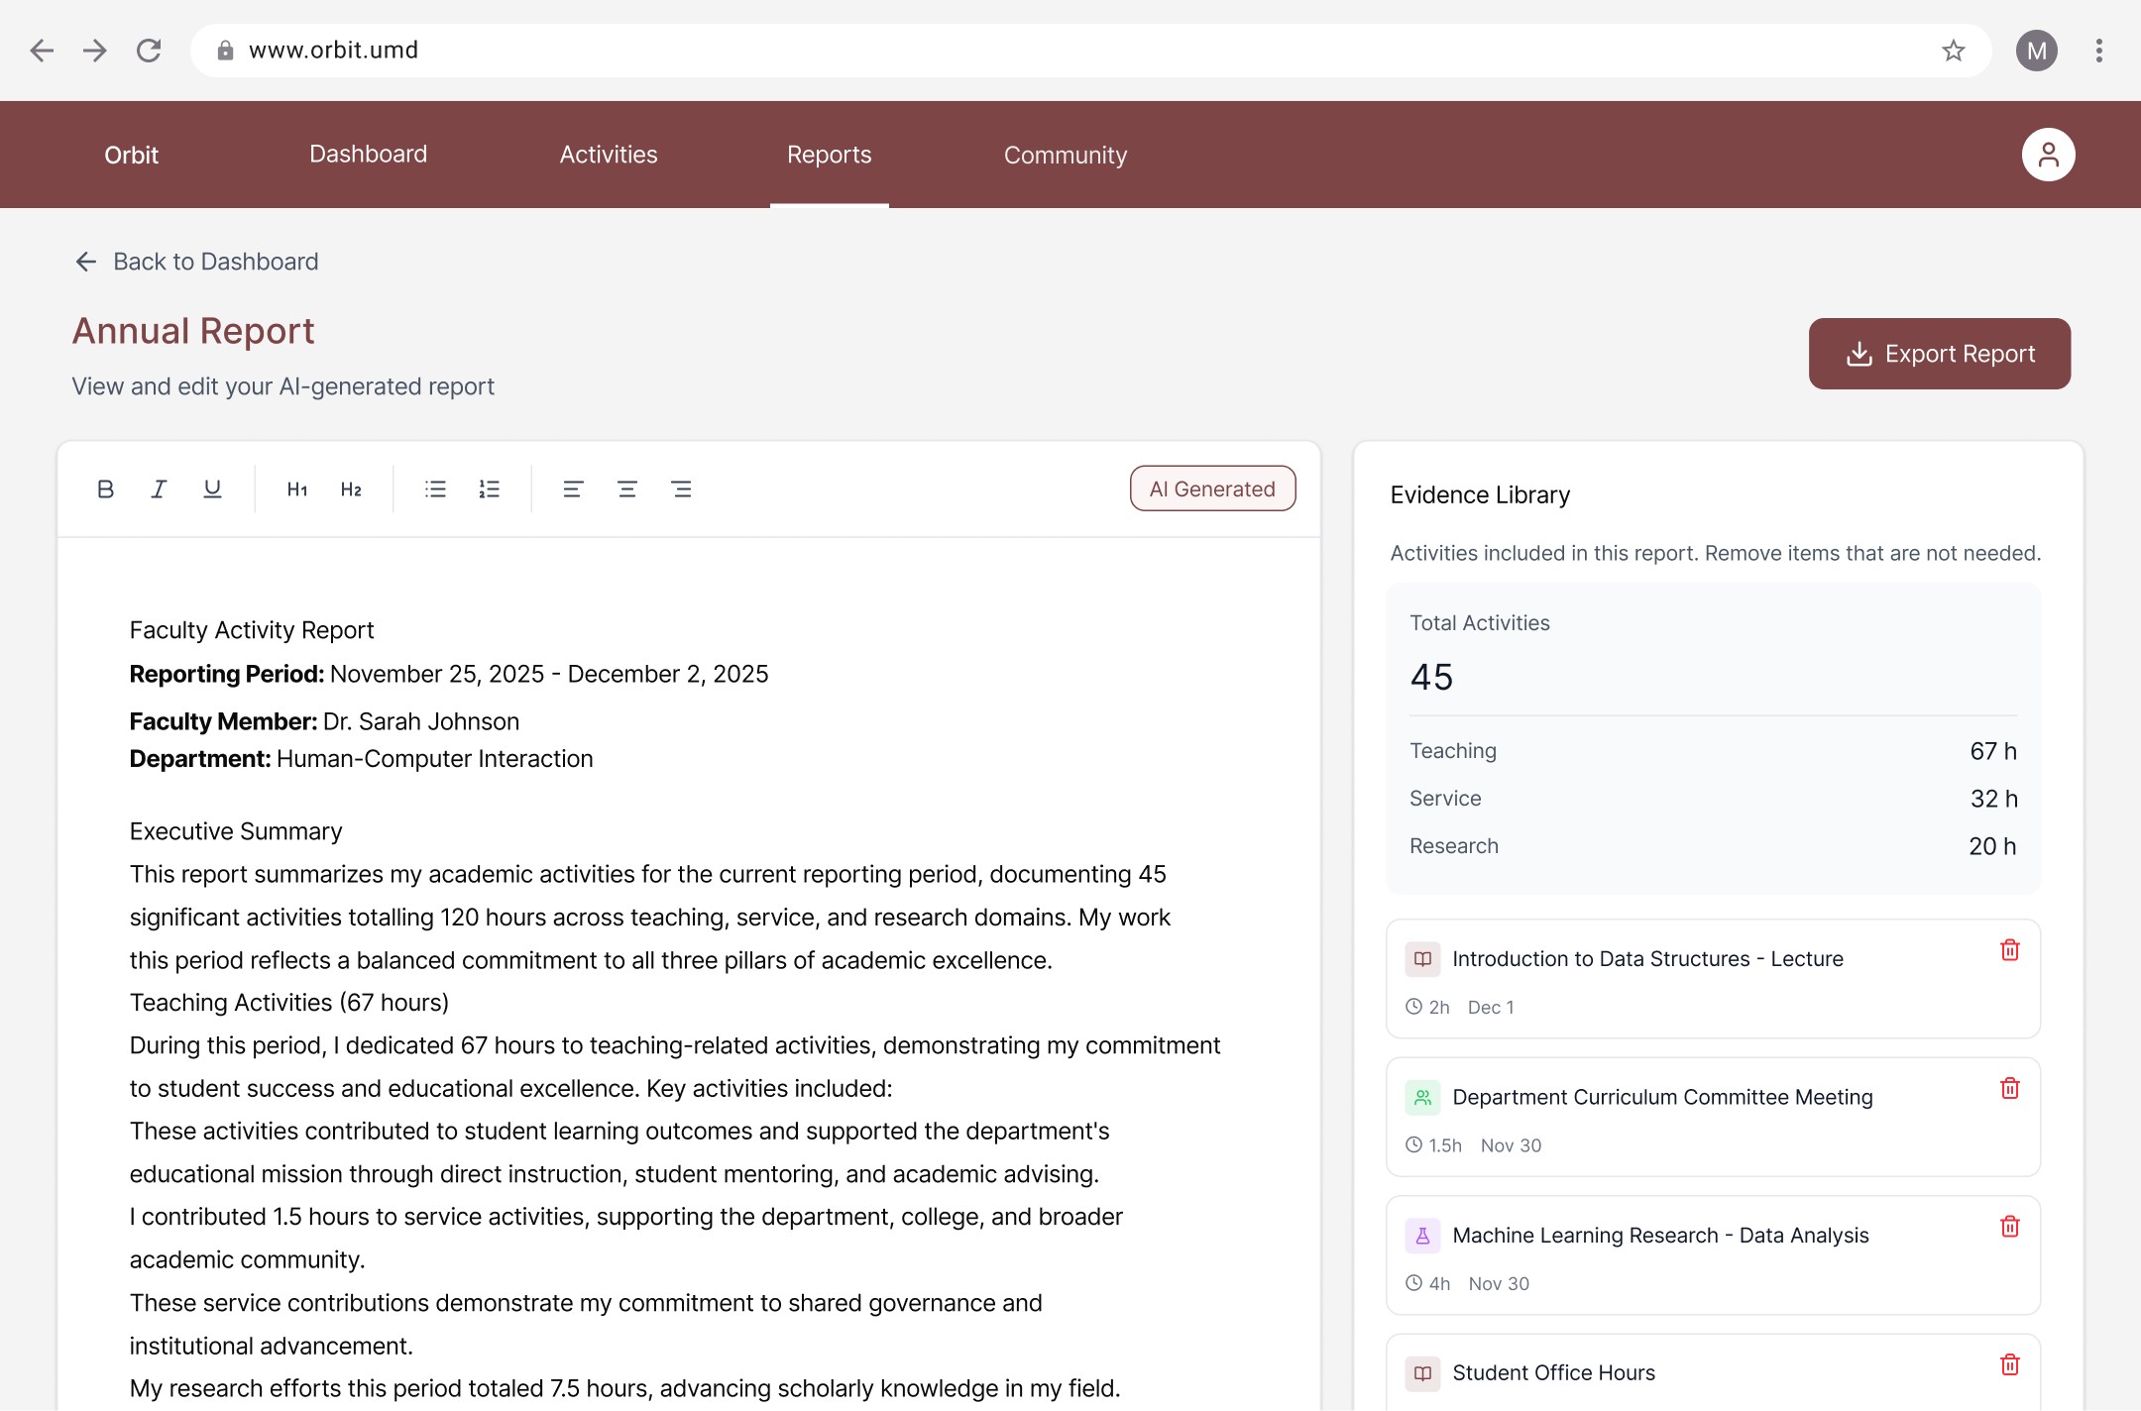Insert a numbered list
The height and width of the screenshot is (1411, 2141).
489,488
